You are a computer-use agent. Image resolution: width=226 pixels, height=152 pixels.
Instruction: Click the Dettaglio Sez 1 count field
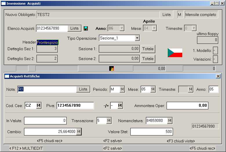[x=47, y=49]
